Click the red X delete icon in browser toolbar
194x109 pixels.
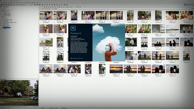(57, 7)
